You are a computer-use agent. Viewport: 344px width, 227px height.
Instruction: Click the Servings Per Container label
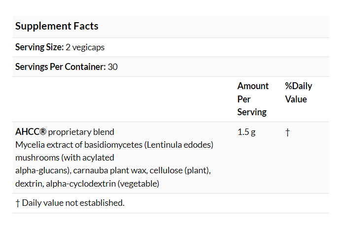(60, 67)
